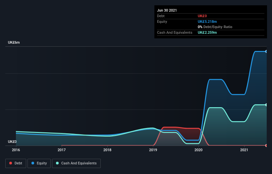Click the UK£5.218m equity value
The width and height of the screenshot is (272, 174).
tap(207, 22)
